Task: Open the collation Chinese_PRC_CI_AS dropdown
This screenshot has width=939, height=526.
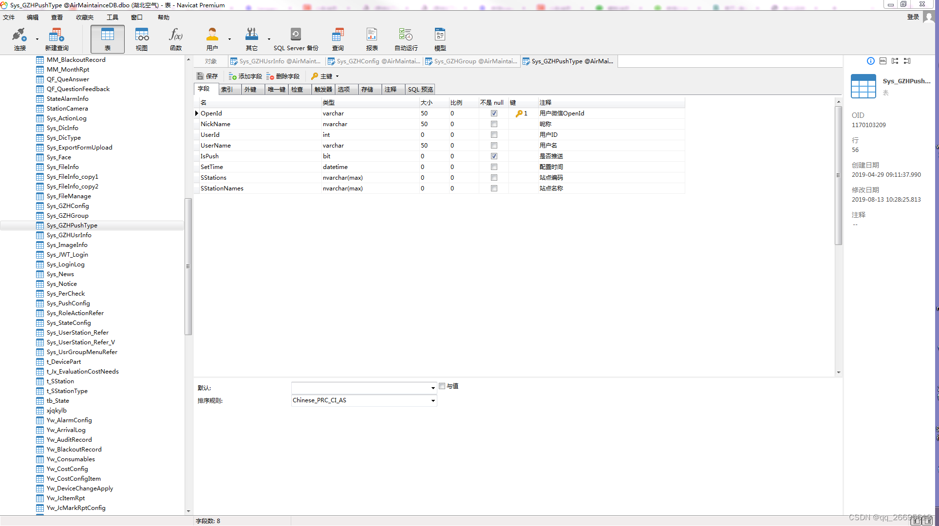Action: click(432, 401)
